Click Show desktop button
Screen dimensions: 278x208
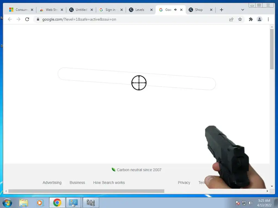click(x=276, y=203)
